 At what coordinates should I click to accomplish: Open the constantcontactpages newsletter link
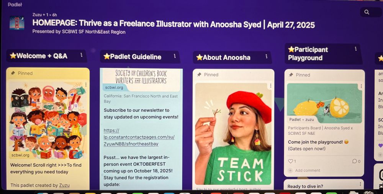pyautogui.click(x=139, y=137)
